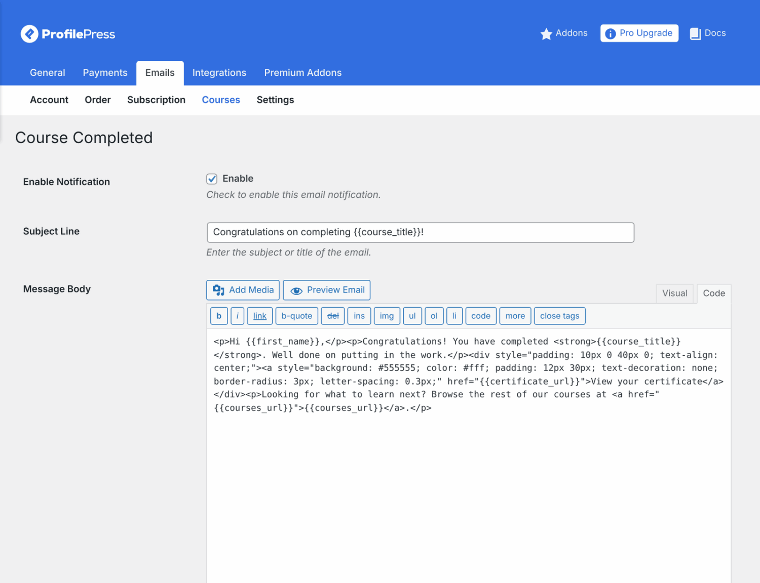
Task: Insert an img tag
Action: point(387,316)
